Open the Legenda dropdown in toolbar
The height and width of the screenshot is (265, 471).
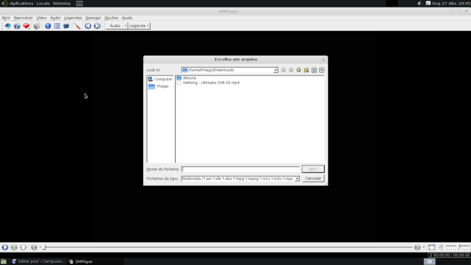[x=139, y=26]
